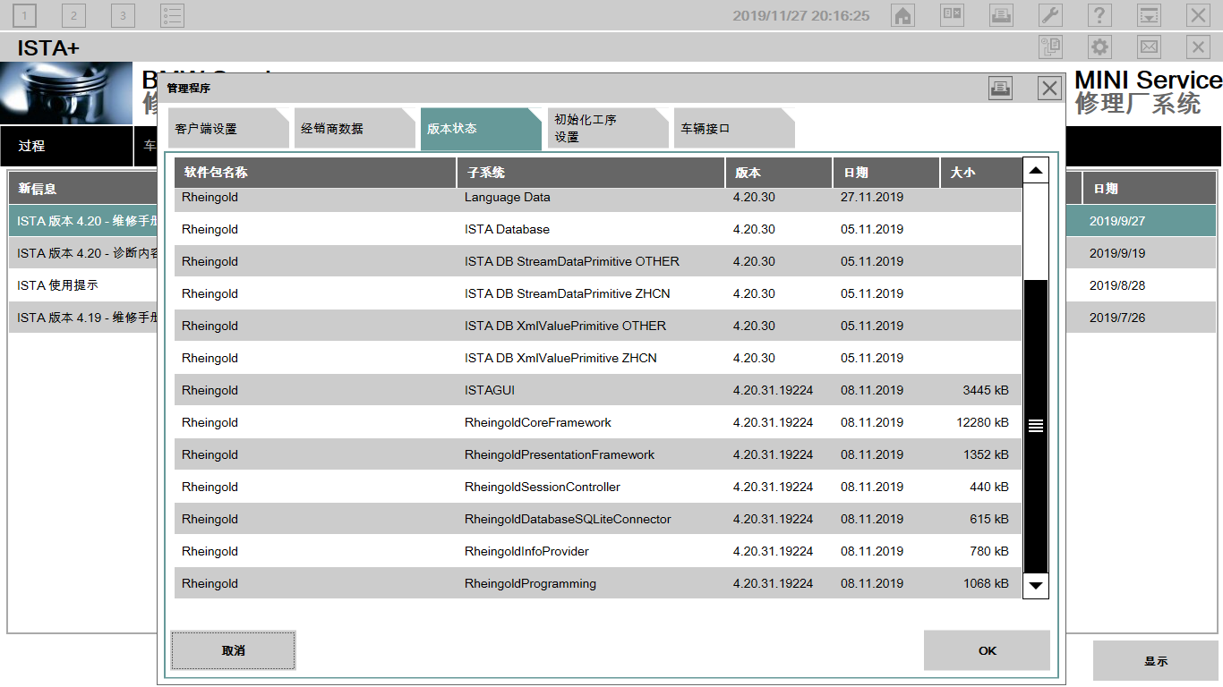The image size is (1223, 687).
Task: Select the ISTA Database row
Action: coord(598,229)
